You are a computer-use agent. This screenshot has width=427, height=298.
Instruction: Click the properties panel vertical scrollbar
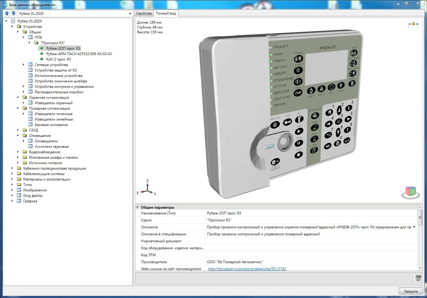(x=420, y=217)
